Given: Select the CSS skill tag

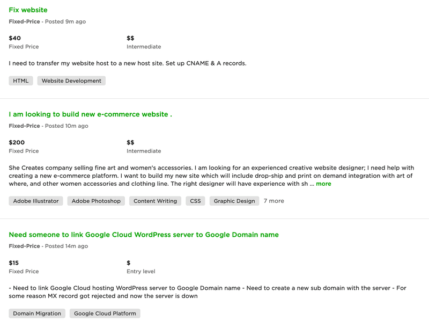Looking at the screenshot, I should point(195,201).
